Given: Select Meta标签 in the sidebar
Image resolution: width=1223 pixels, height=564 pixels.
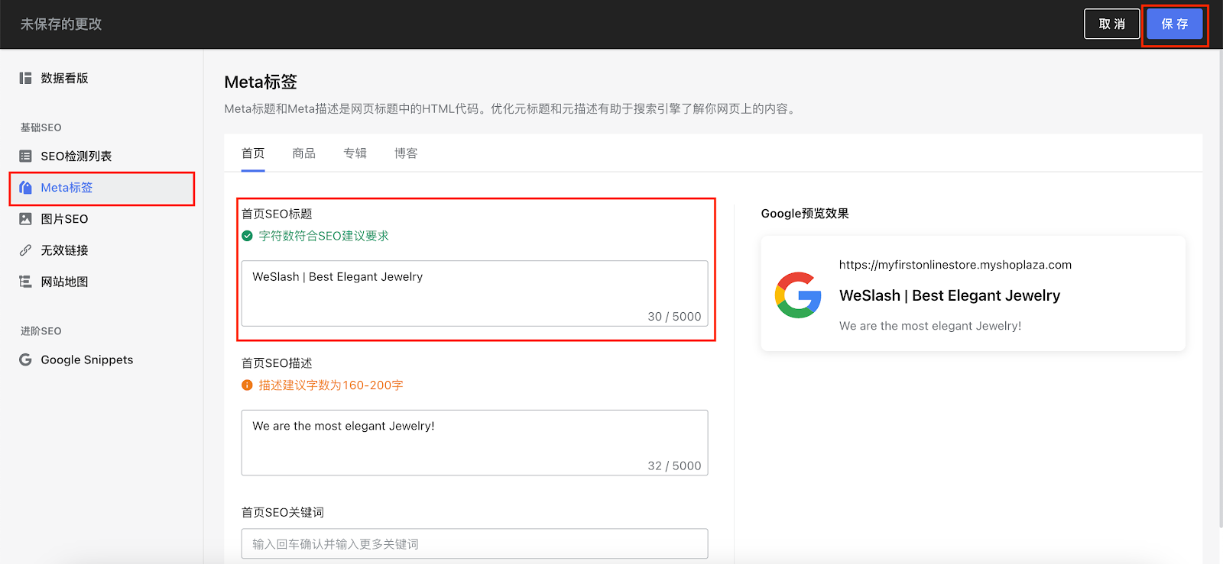Looking at the screenshot, I should pyautogui.click(x=102, y=188).
